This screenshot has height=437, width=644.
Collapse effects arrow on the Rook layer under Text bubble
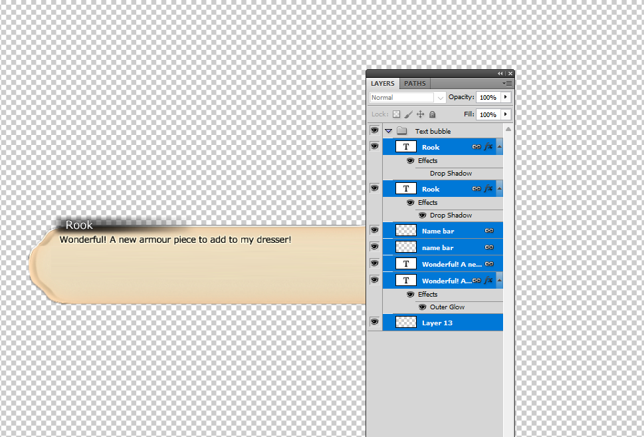499,147
